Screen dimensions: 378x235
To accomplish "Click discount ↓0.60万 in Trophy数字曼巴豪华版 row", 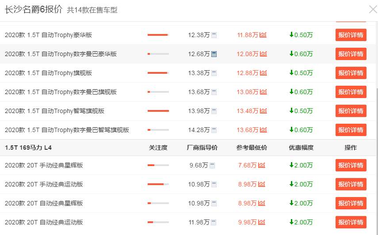I will [x=301, y=54].
